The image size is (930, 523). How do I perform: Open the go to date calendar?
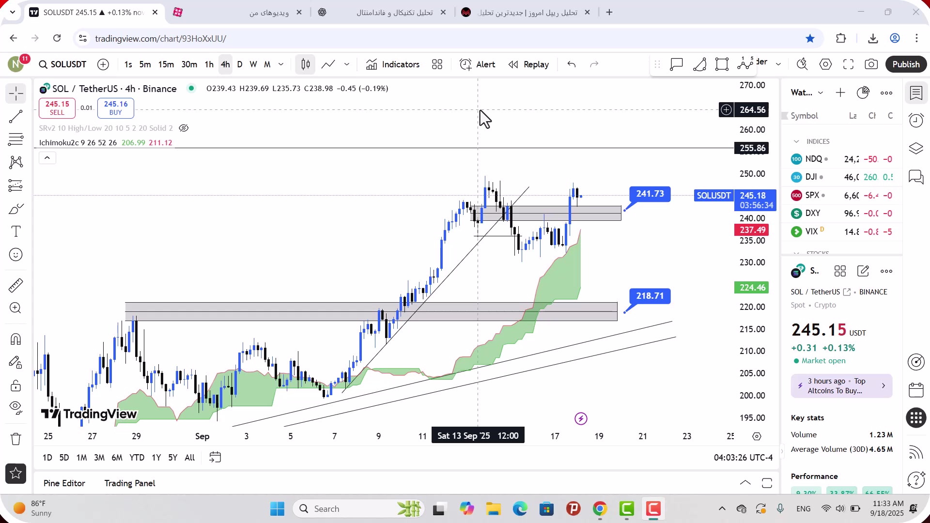[215, 458]
